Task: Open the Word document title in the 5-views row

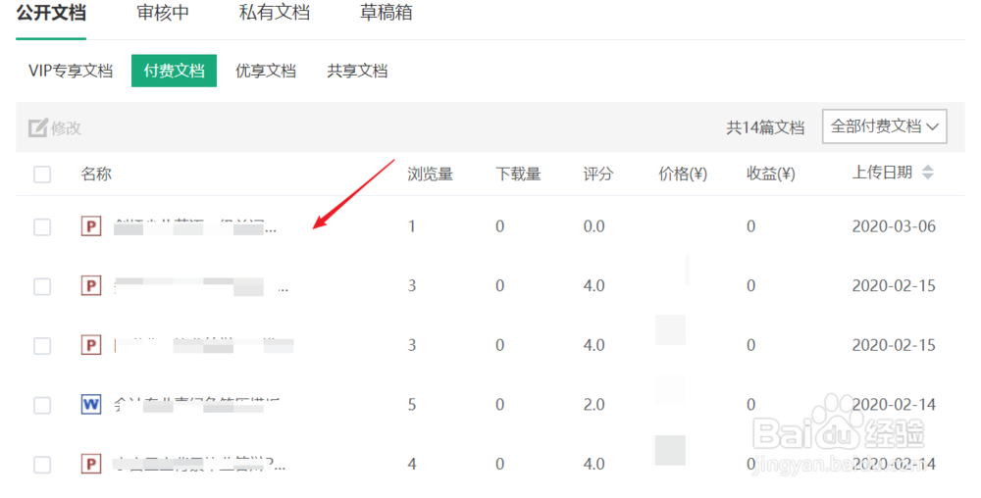Action: (196, 405)
